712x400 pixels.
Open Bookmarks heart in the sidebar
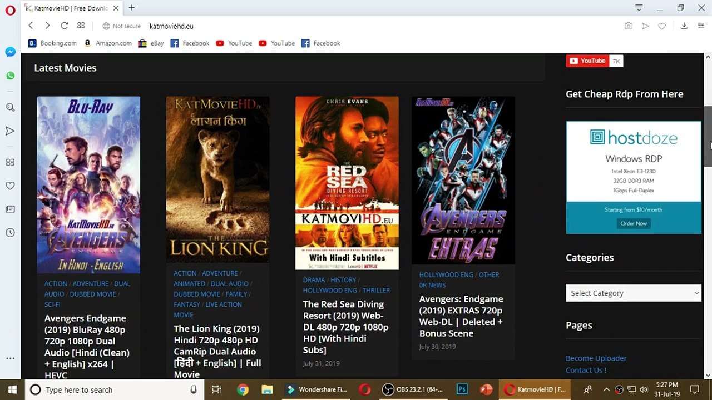[x=10, y=186]
